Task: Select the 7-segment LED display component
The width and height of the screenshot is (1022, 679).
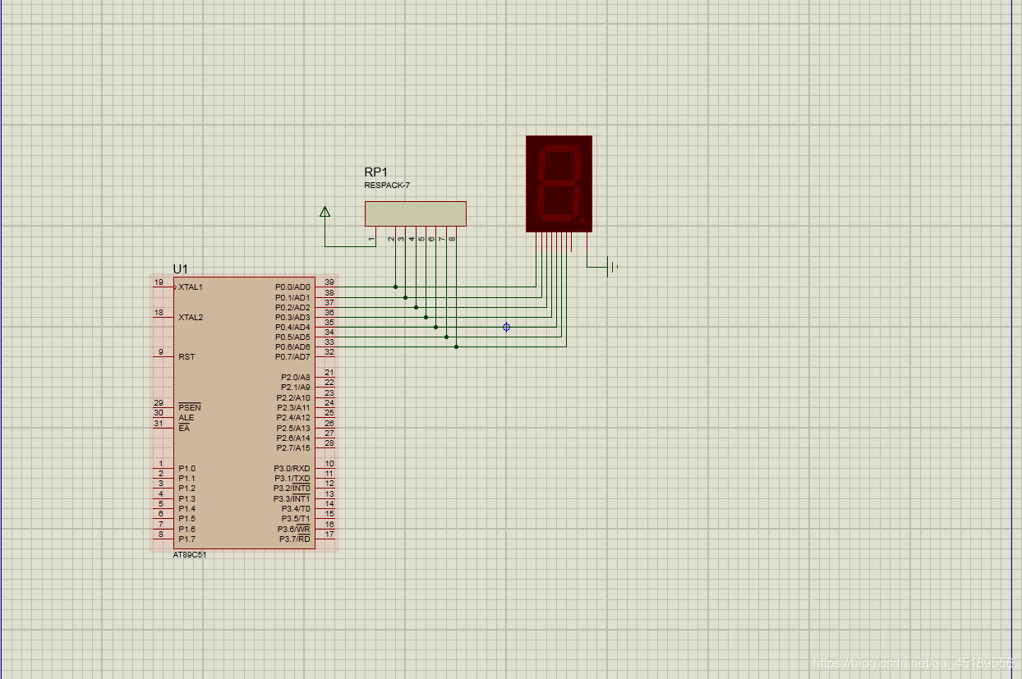Action: point(559,184)
